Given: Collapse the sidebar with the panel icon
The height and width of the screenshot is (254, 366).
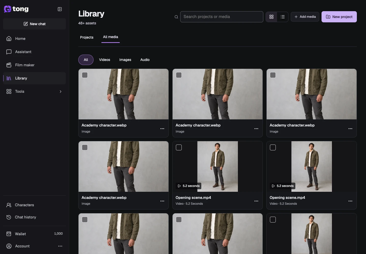Looking at the screenshot, I should point(60,9).
